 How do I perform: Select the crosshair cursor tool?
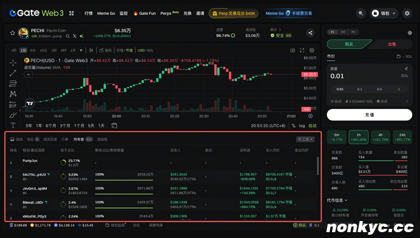13,63
